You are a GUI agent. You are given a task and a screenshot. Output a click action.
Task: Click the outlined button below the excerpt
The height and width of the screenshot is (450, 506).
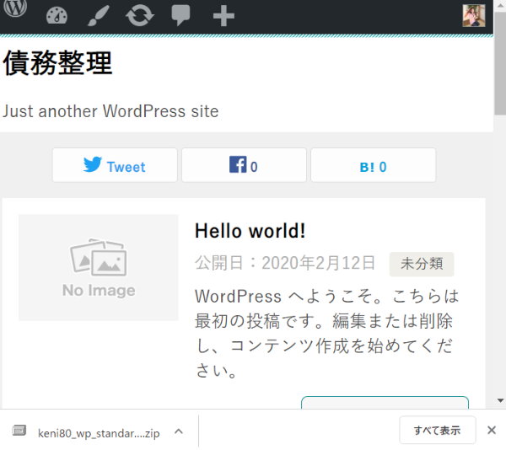[x=385, y=404]
